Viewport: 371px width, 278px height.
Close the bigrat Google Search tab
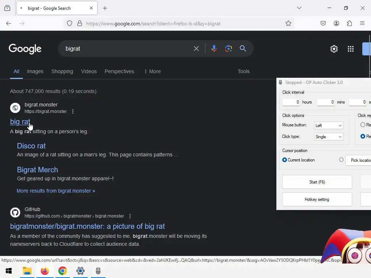click(x=91, y=8)
